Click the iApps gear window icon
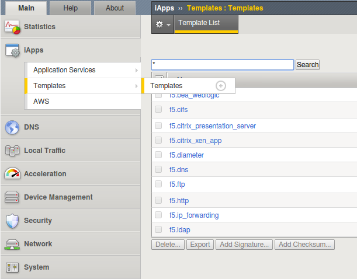This screenshot has height=279, width=357. coord(12,50)
